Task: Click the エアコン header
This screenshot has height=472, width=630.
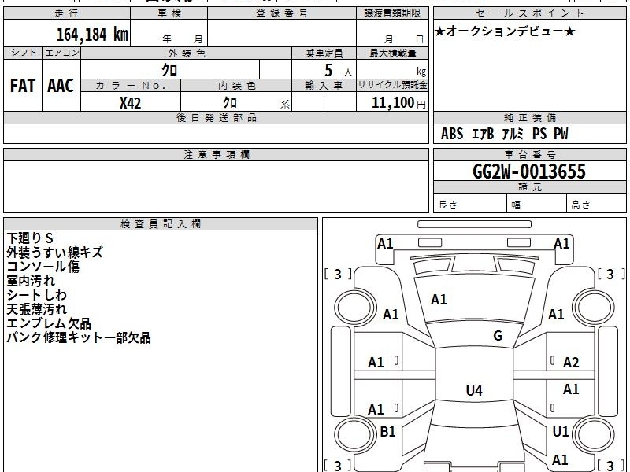Action: pyautogui.click(x=61, y=53)
